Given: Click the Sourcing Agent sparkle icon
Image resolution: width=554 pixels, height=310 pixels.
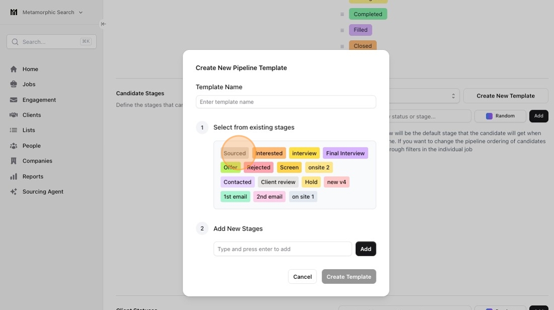Looking at the screenshot, I should pos(14,192).
